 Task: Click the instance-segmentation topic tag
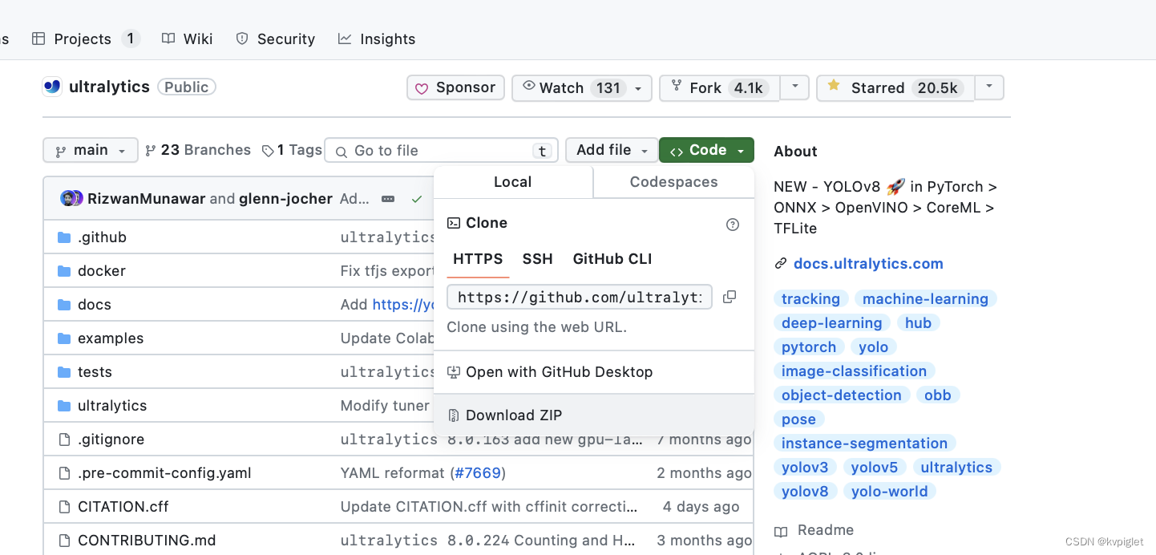[x=864, y=444]
